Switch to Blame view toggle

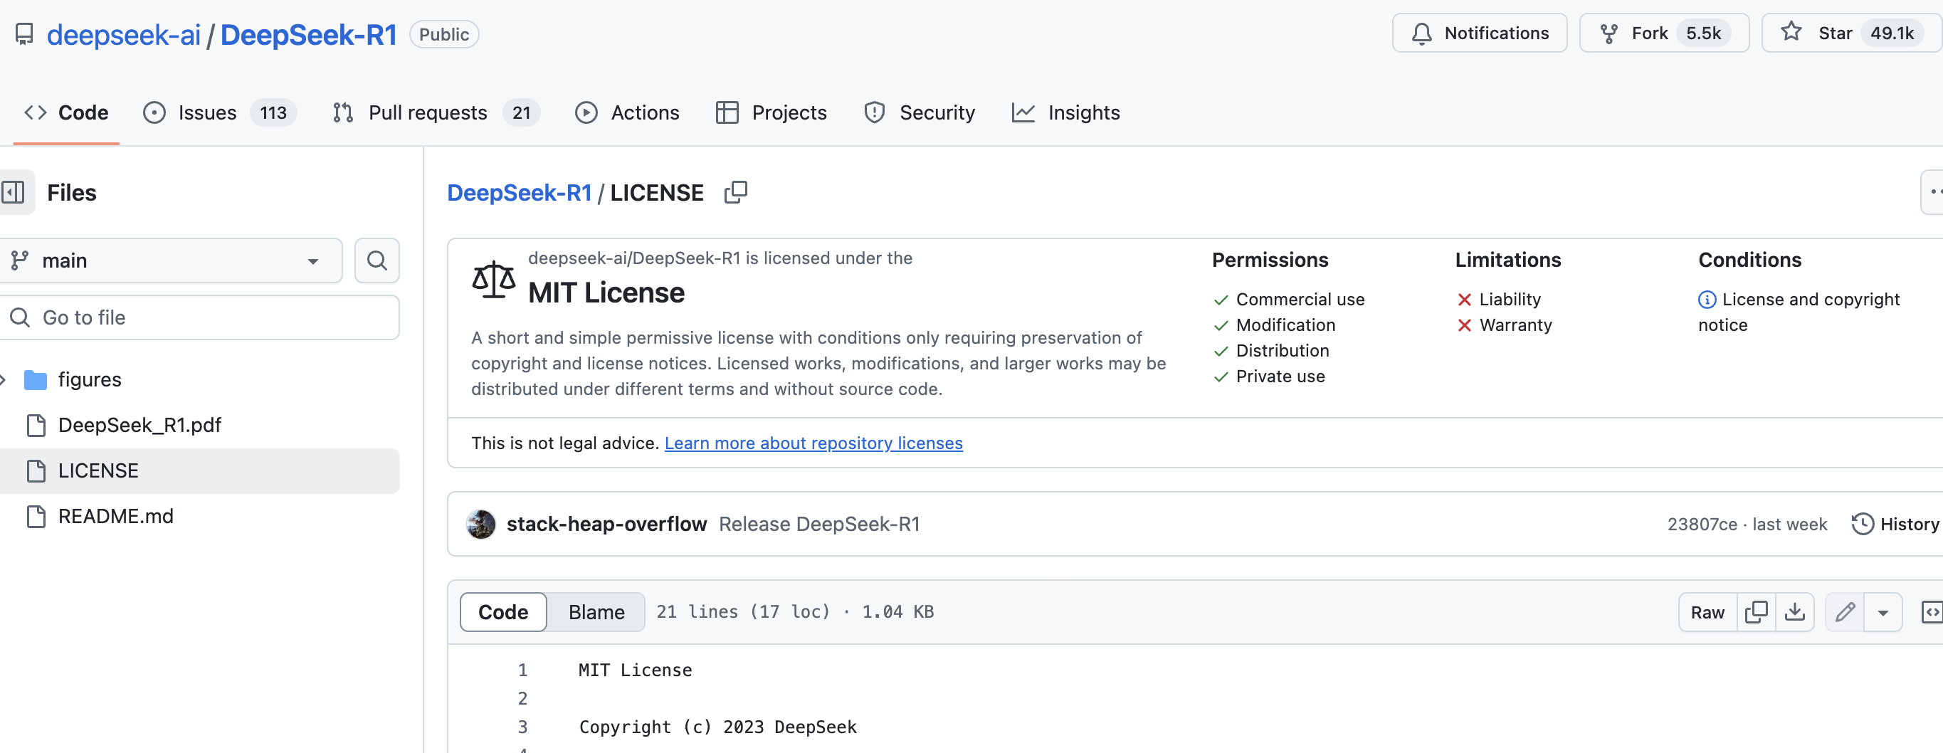pyautogui.click(x=596, y=612)
